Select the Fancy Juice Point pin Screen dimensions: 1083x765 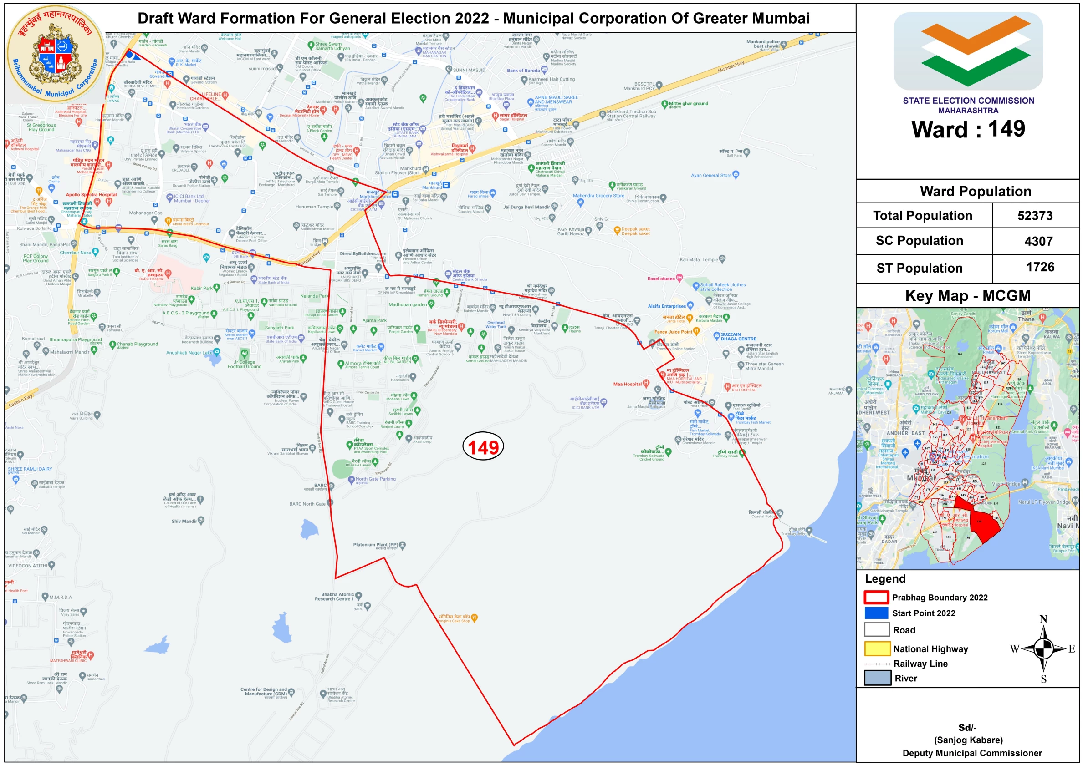[x=696, y=331]
